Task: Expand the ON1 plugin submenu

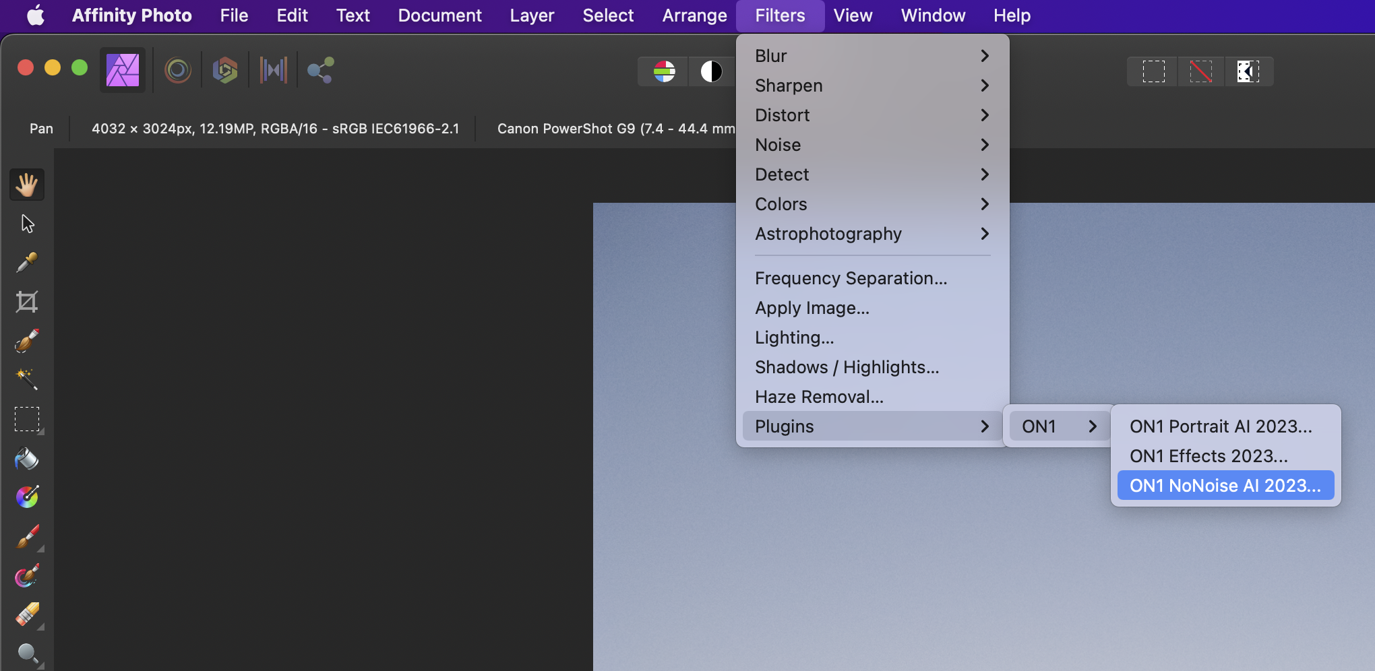Action: [x=1060, y=426]
